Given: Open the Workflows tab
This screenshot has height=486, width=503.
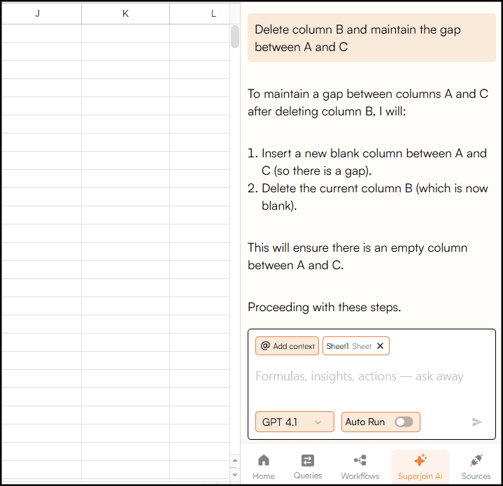Looking at the screenshot, I should pyautogui.click(x=360, y=467).
